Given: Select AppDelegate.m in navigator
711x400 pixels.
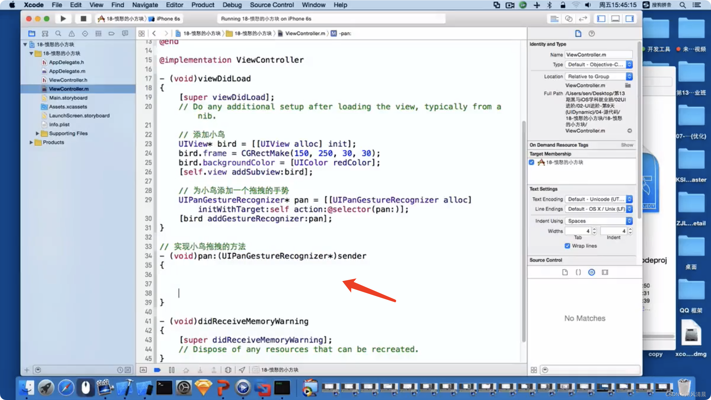Looking at the screenshot, I should coord(67,71).
